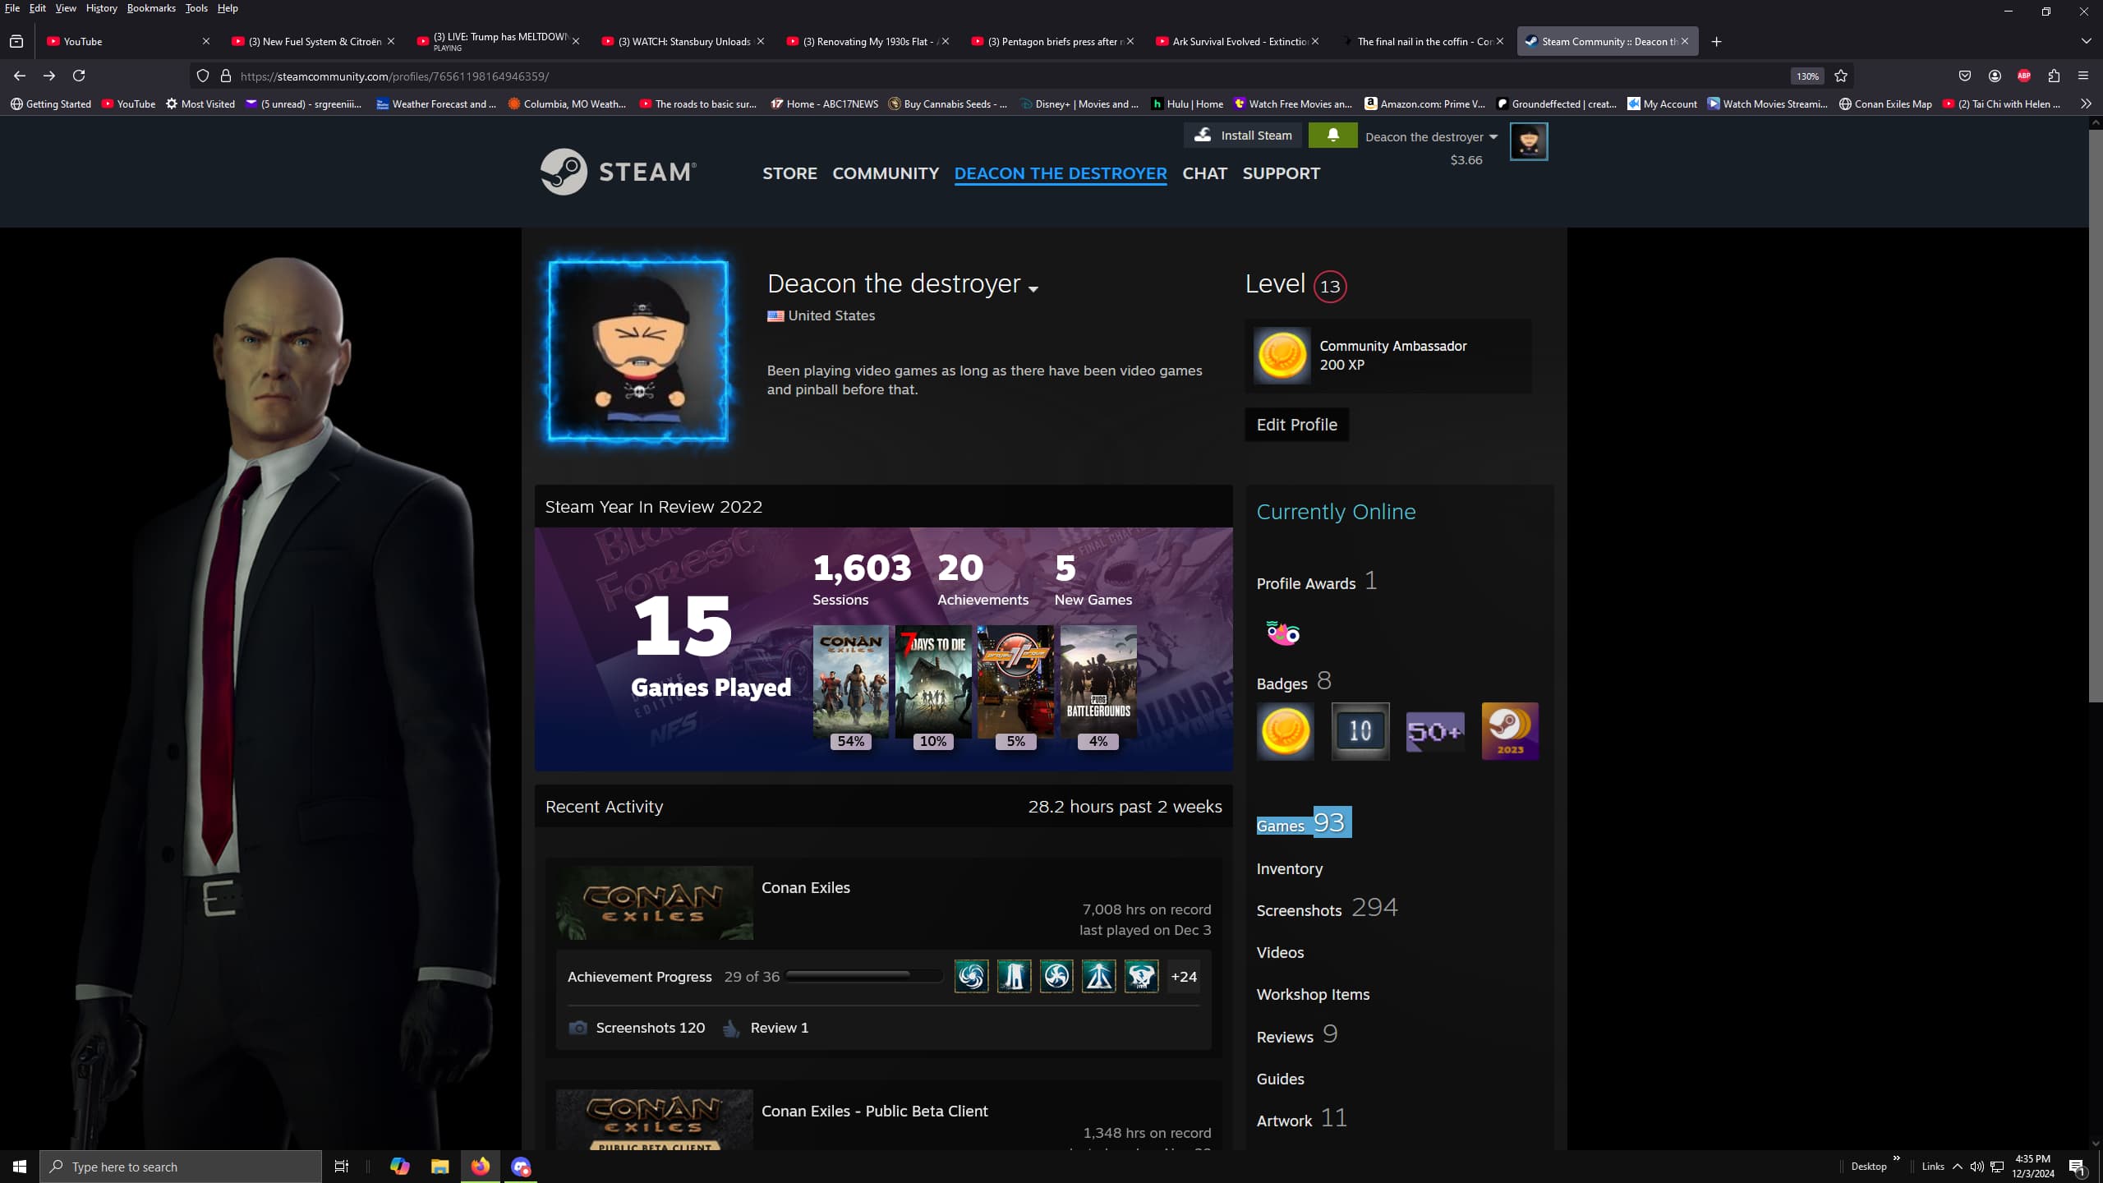
Task: Switch to the first YouTube tab
Action: point(128,41)
